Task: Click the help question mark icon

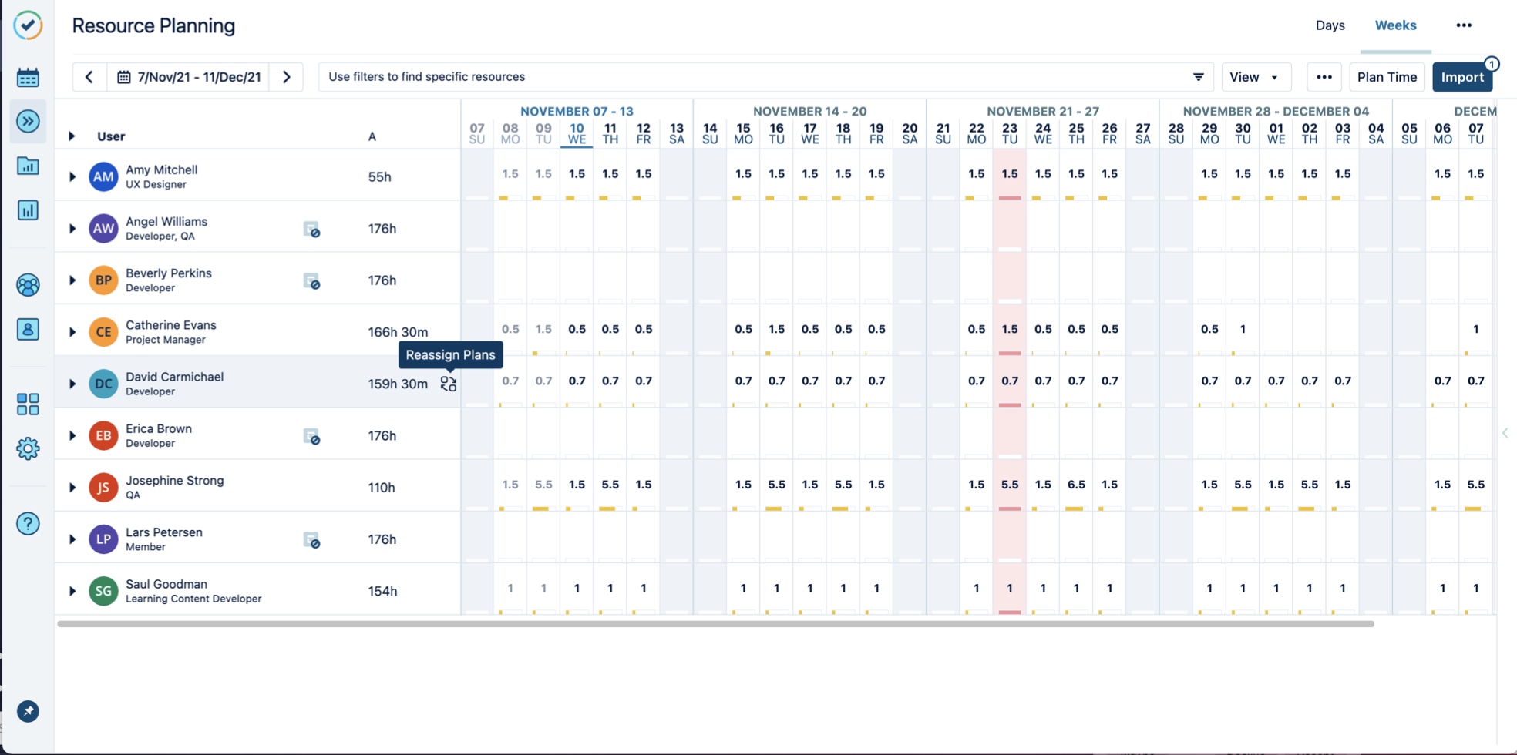Action: 28,524
